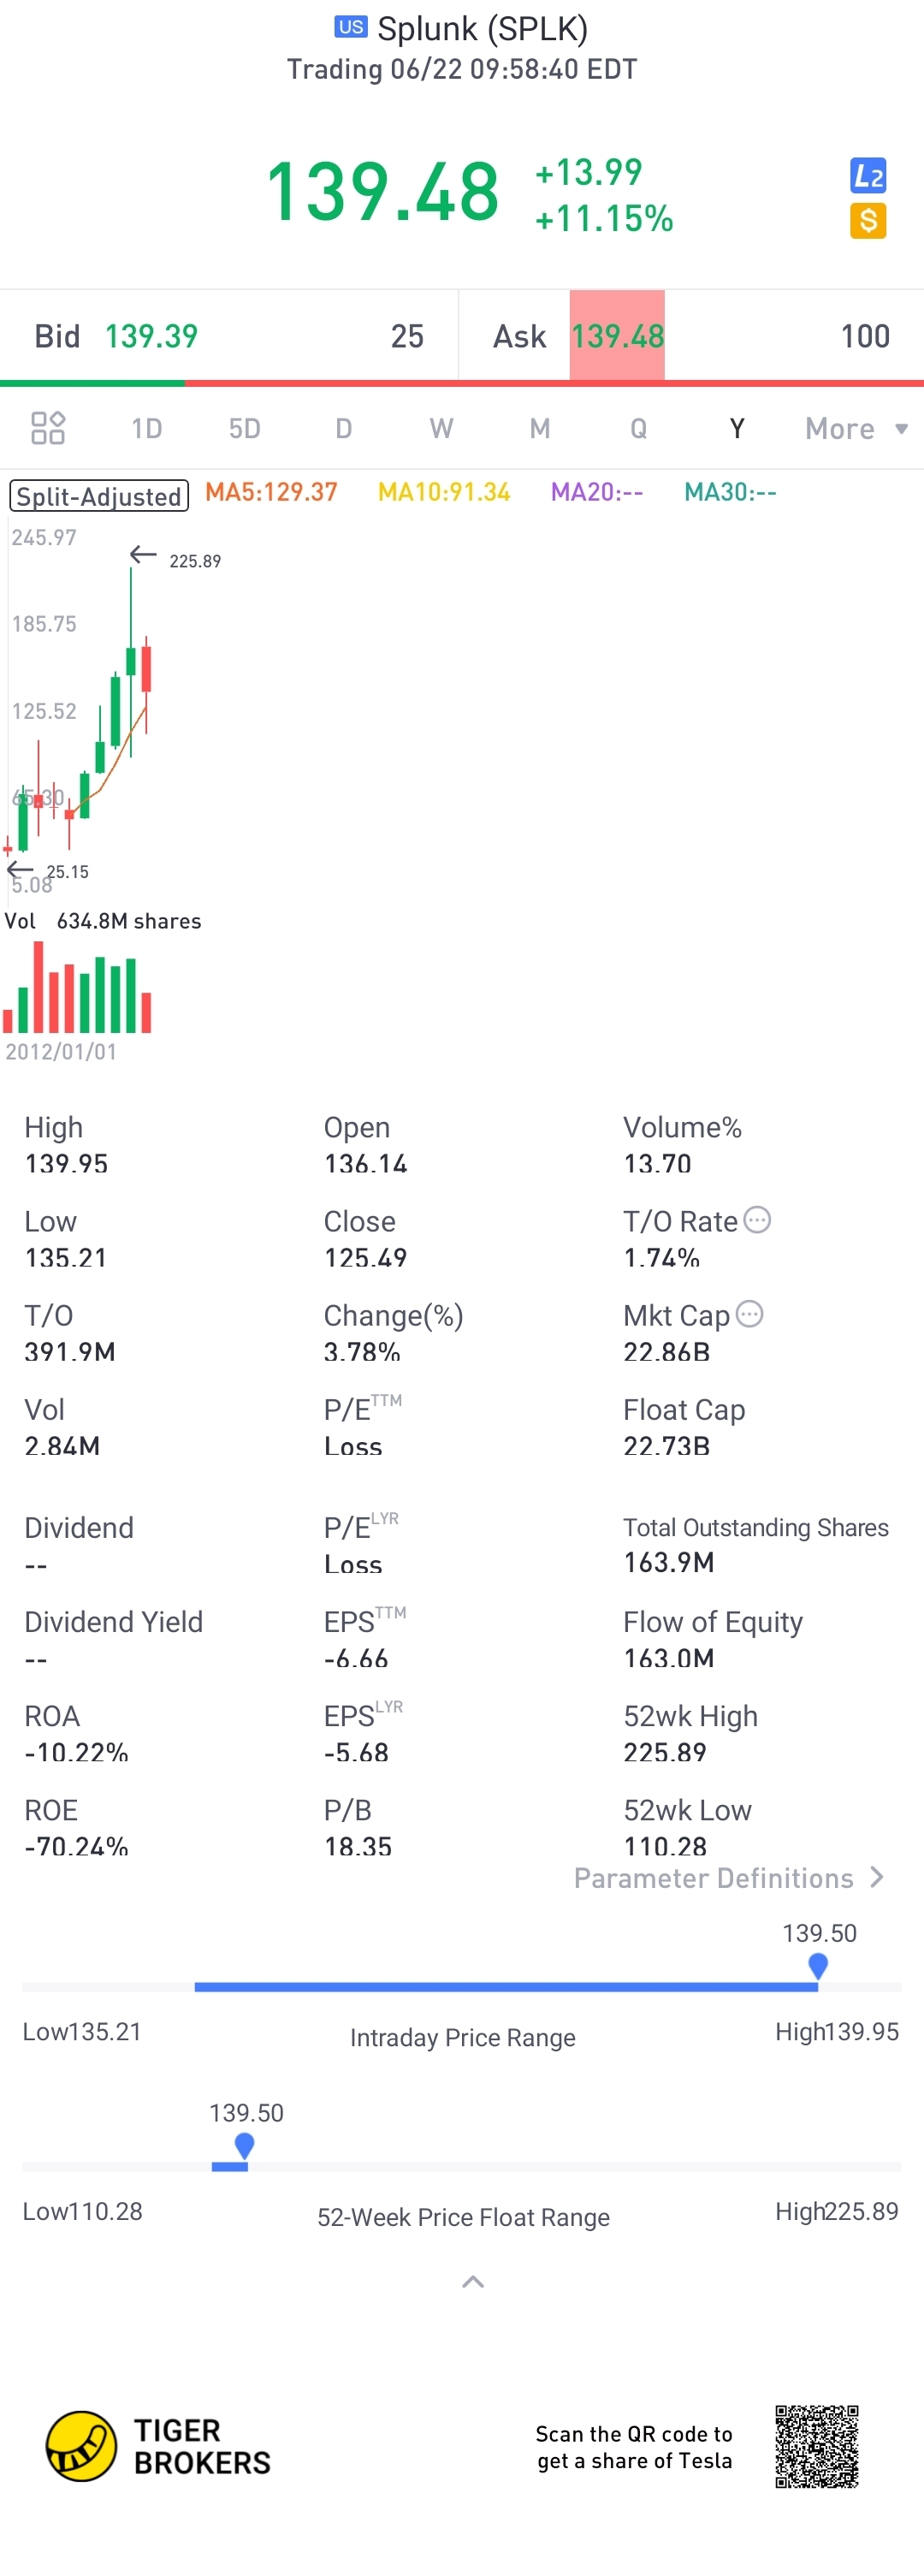924x2576 pixels.
Task: Tap the info icon beside Mkt Cap
Action: [x=749, y=1314]
